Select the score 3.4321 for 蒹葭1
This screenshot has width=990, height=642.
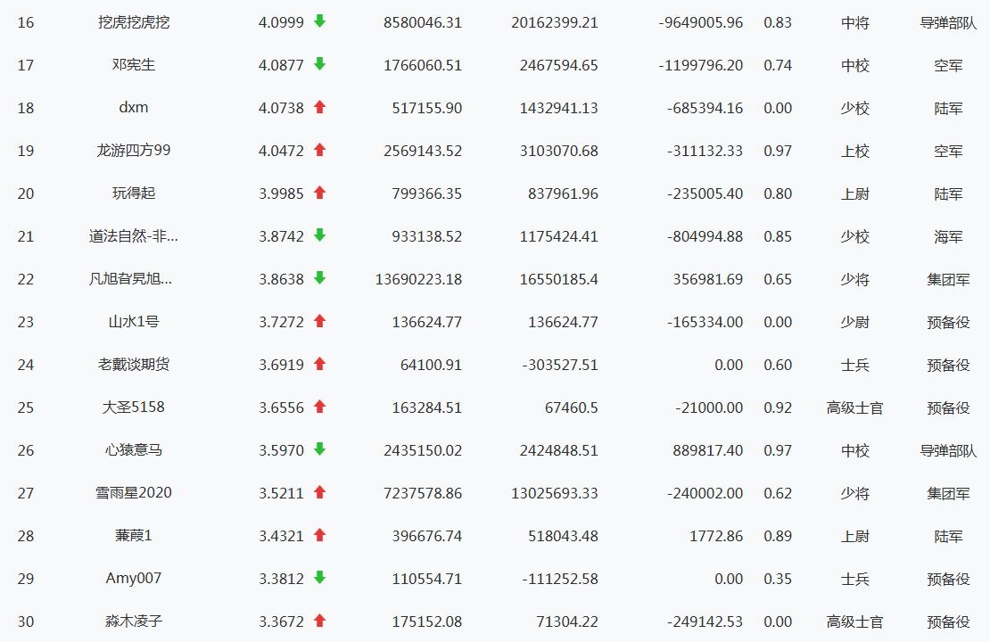[281, 536]
